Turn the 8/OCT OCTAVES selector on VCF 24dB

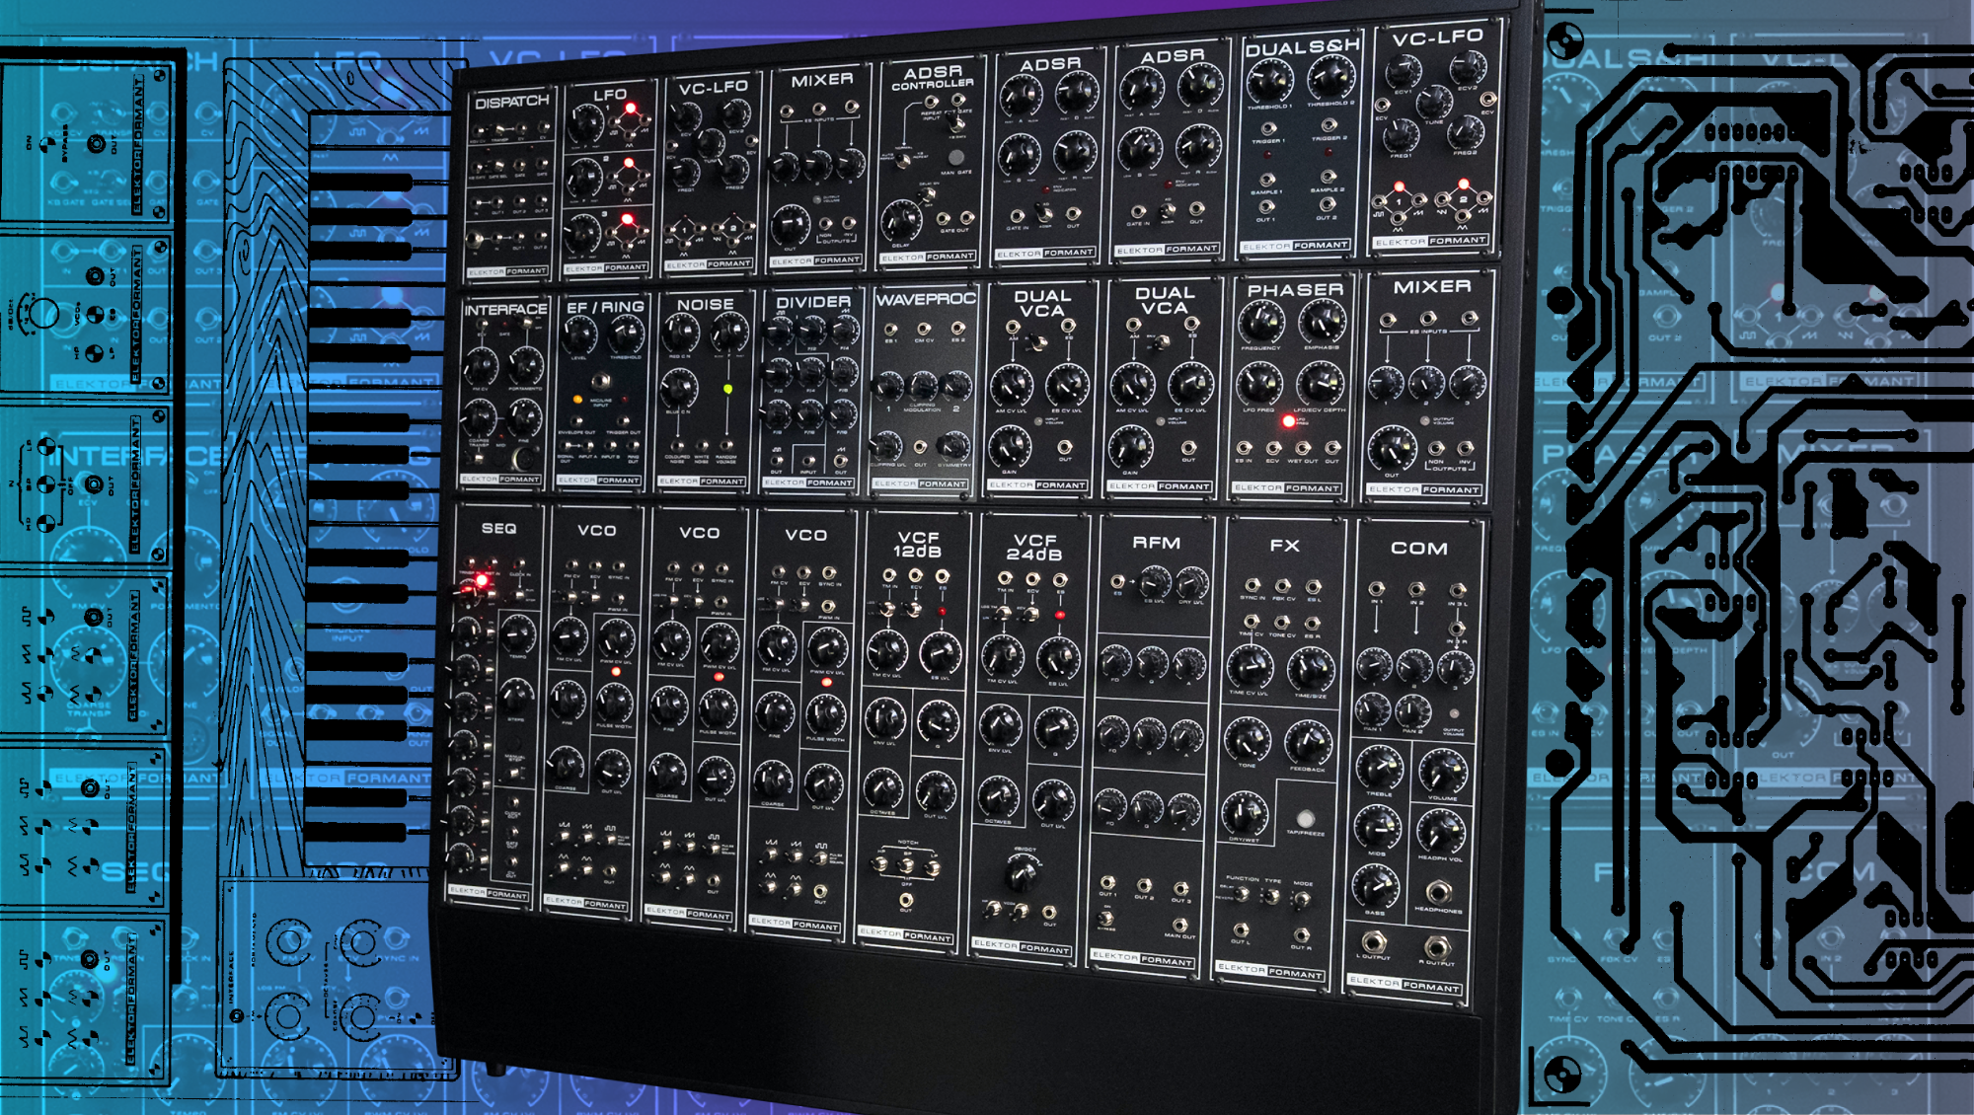pyautogui.click(x=1020, y=876)
